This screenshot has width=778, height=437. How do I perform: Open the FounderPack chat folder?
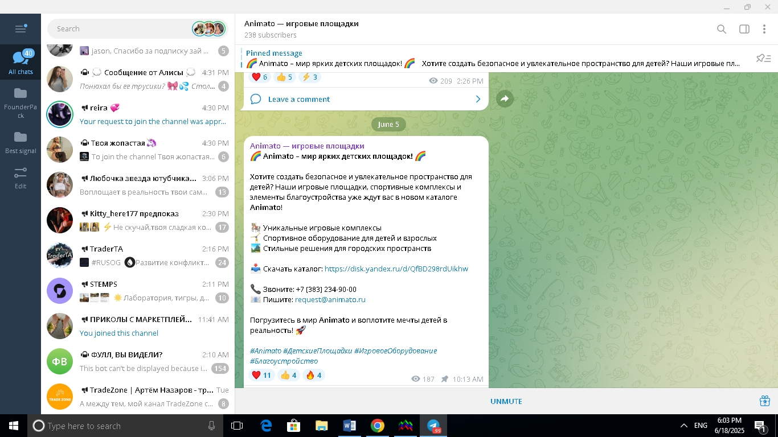coord(21,102)
